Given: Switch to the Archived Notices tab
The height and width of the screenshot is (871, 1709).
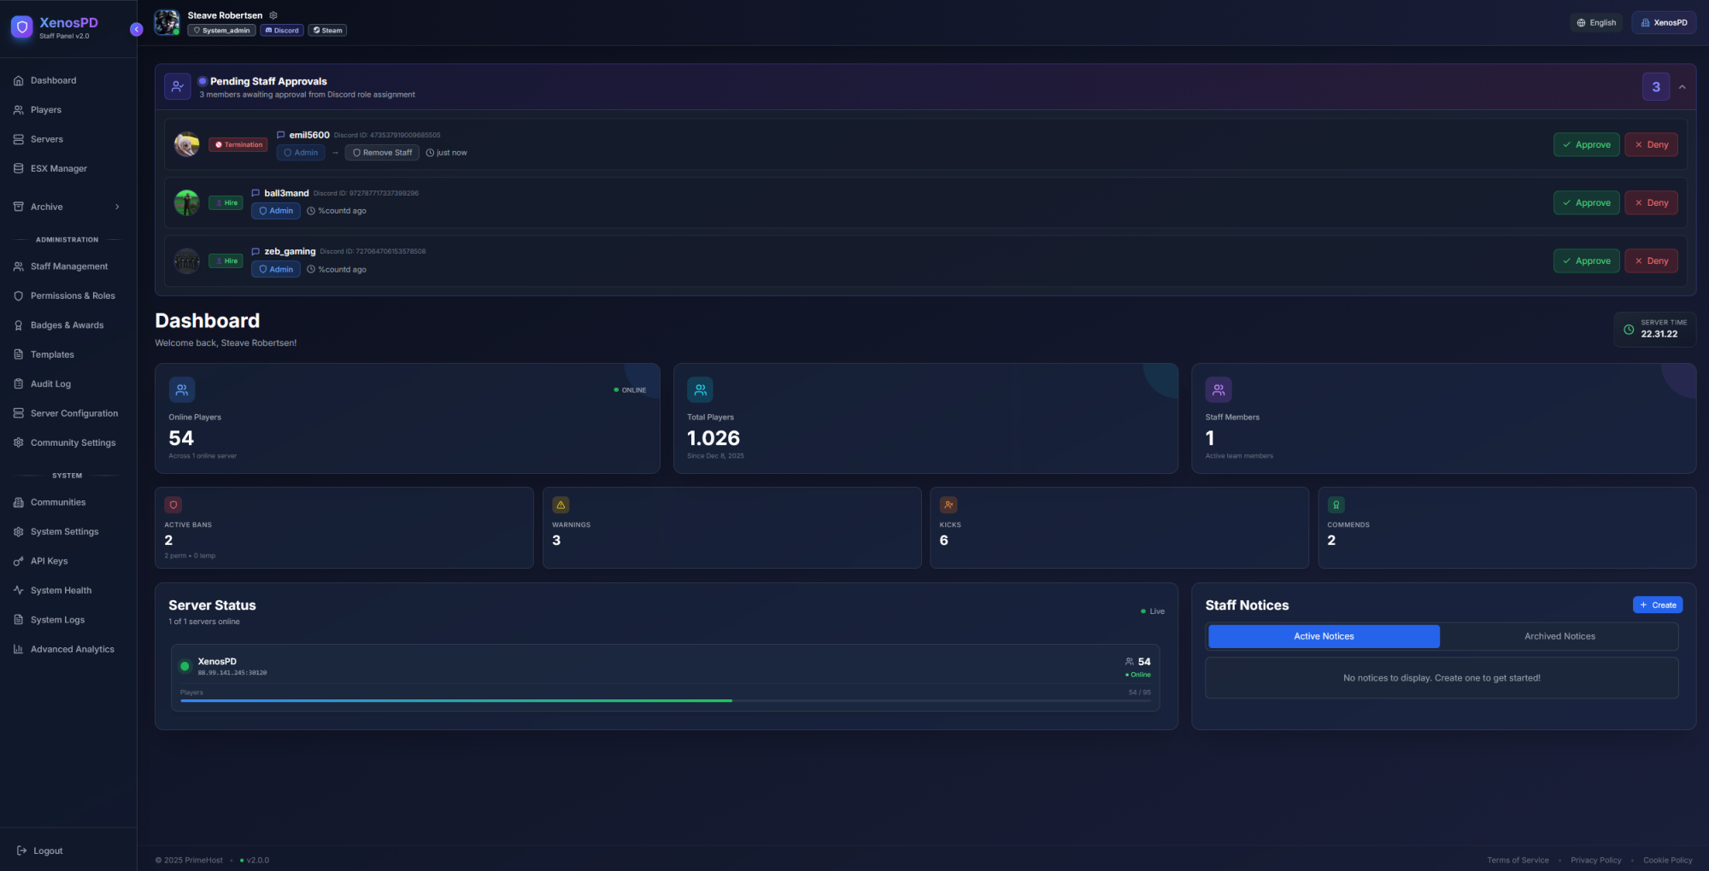Looking at the screenshot, I should pos(1559,636).
